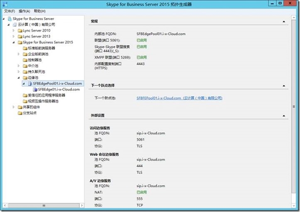Click the details pane vertical scrollbar thumb
Image resolution: width=300 pixels, height=212 pixels.
pos(294,106)
